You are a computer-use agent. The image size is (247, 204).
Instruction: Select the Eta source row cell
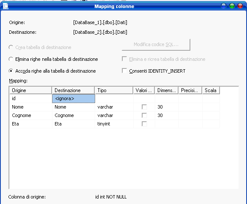31,124
